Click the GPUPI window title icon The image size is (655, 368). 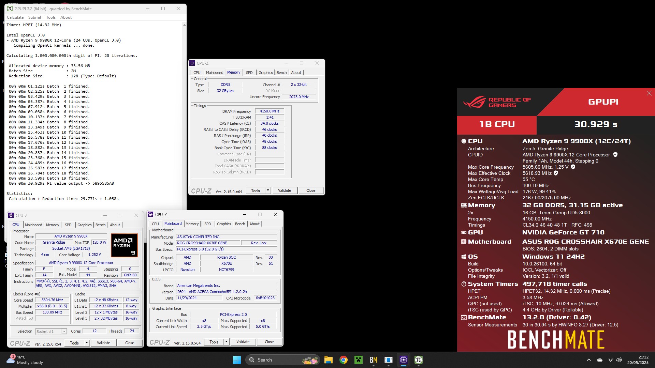pyautogui.click(x=10, y=9)
